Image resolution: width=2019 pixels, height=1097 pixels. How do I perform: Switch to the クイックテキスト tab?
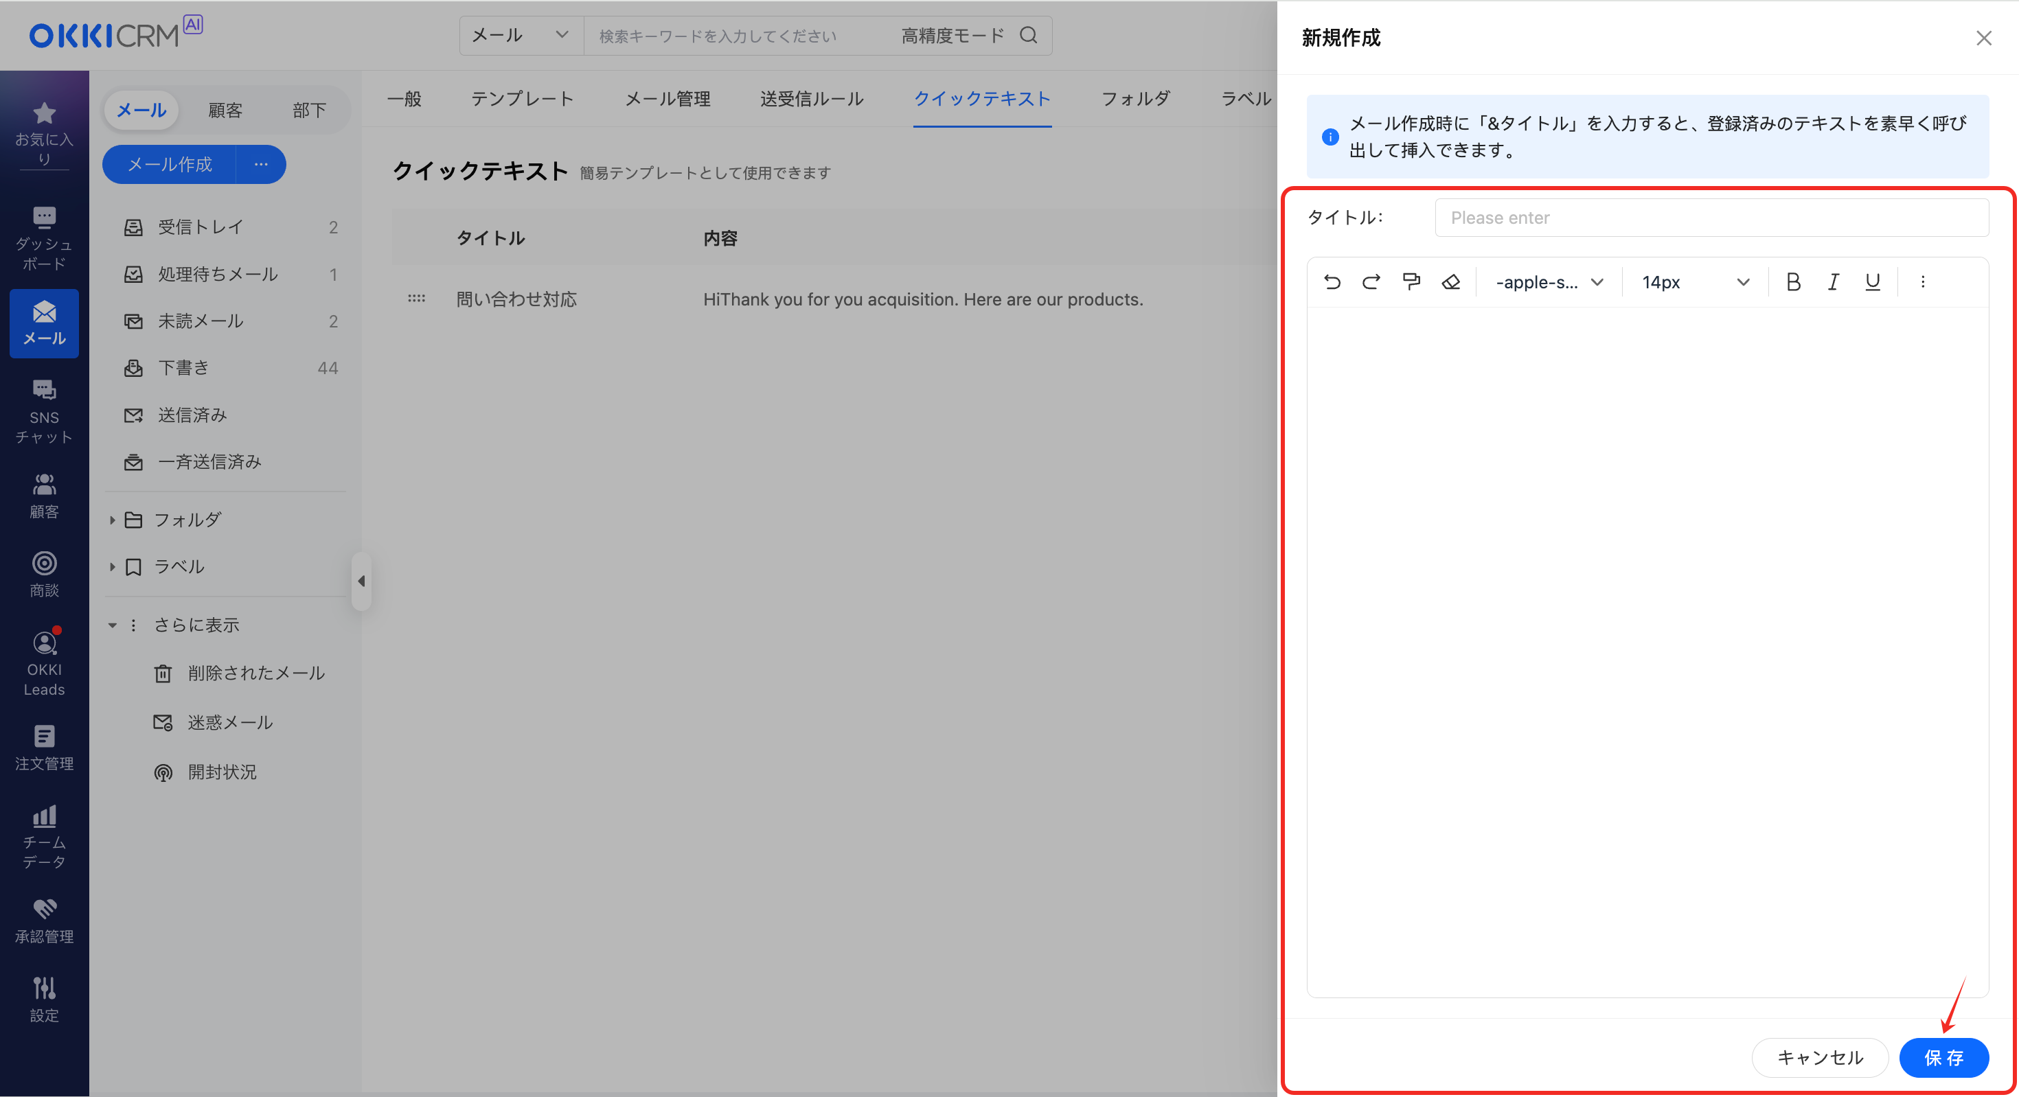982,99
